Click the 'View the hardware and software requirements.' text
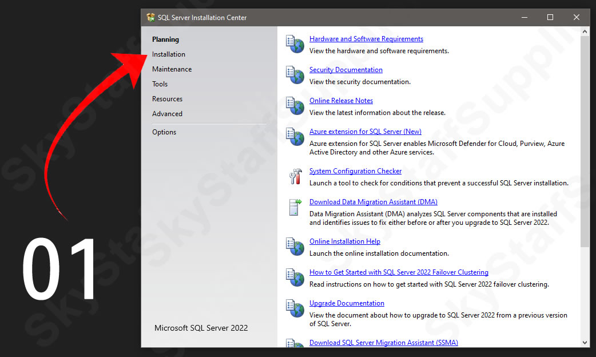596x357 pixels. click(x=379, y=51)
